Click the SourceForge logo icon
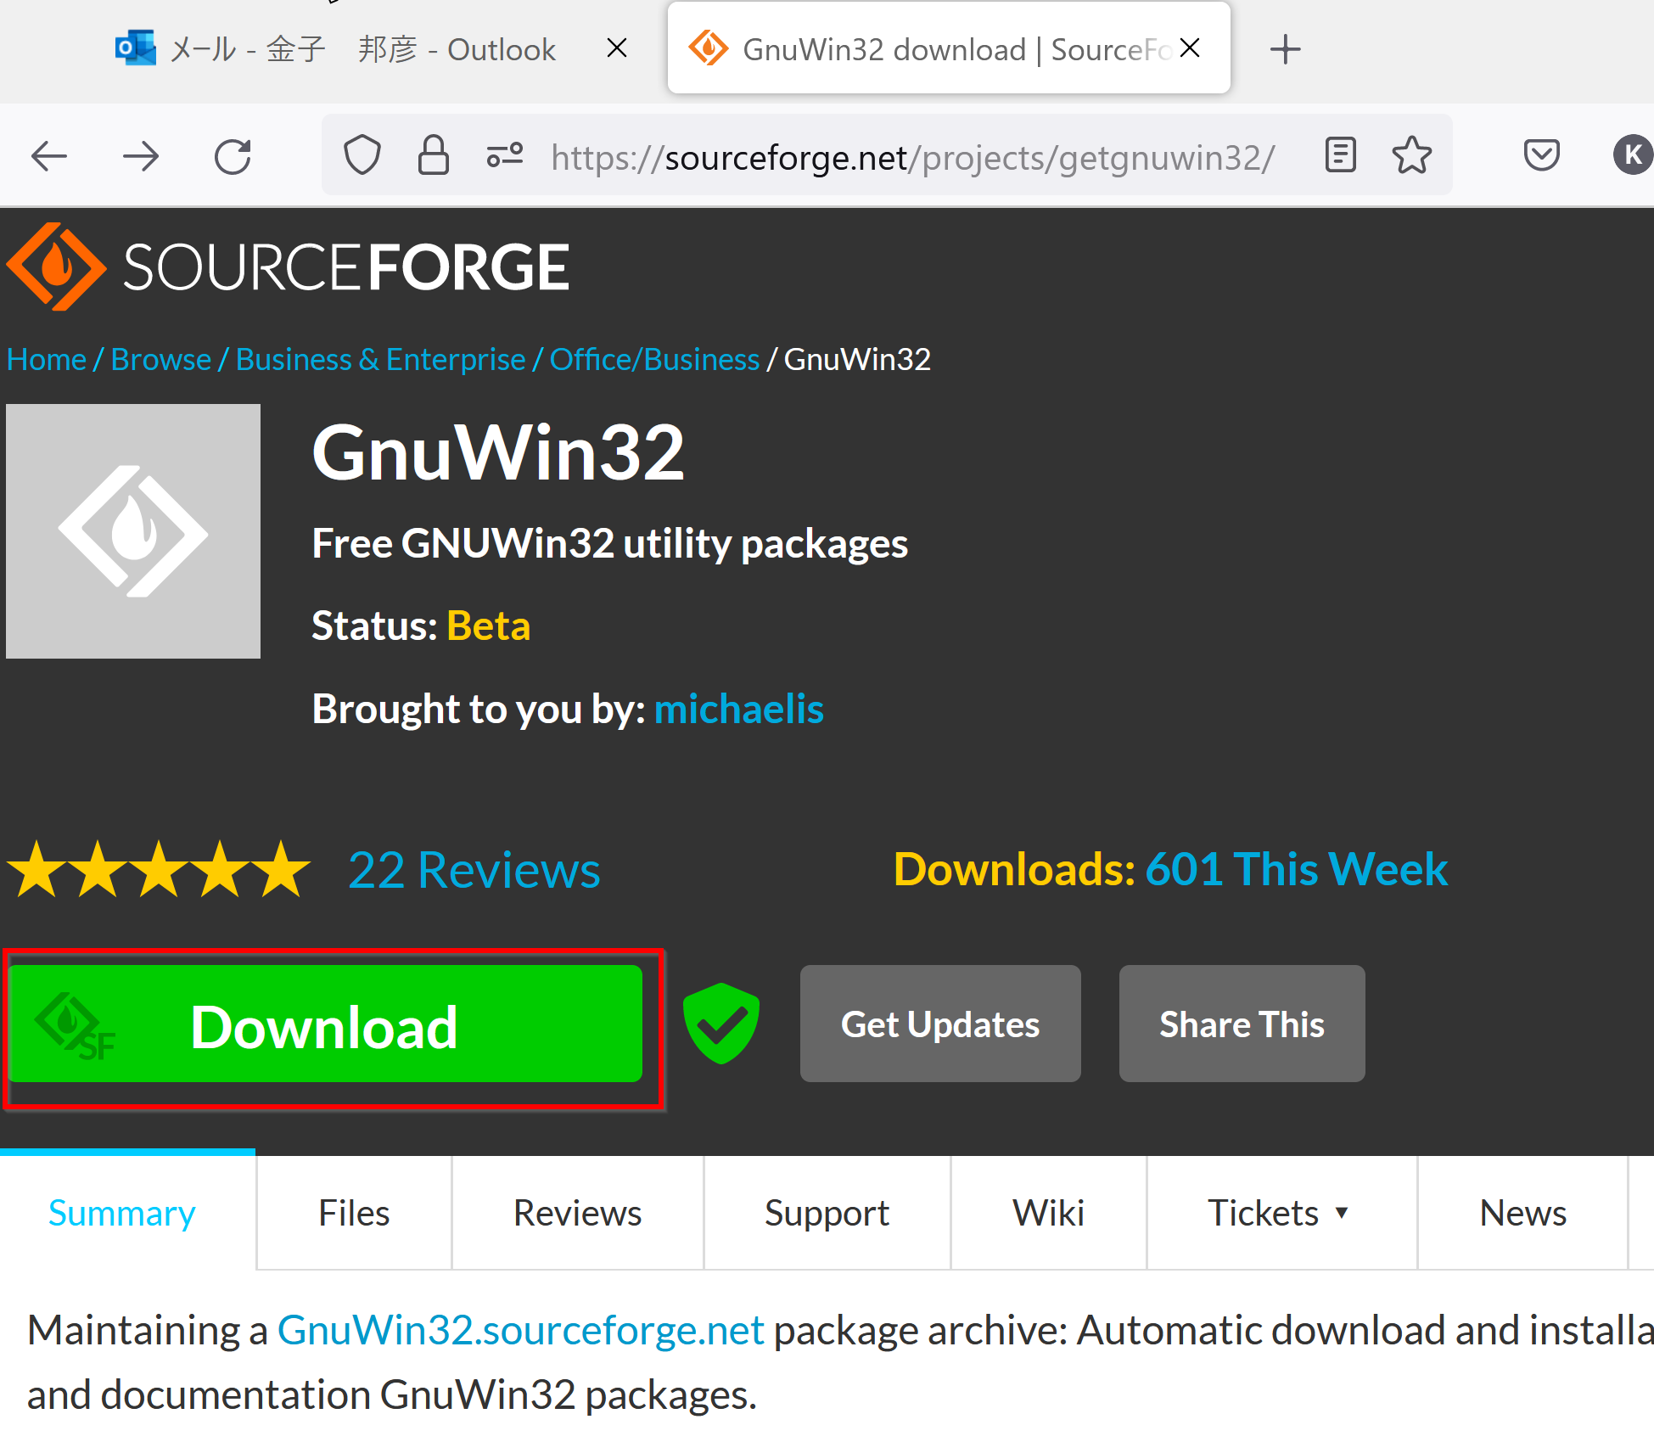 [56, 266]
